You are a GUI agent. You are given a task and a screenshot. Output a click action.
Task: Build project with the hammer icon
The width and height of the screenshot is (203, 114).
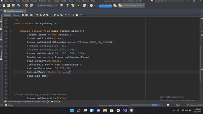click(68, 6)
